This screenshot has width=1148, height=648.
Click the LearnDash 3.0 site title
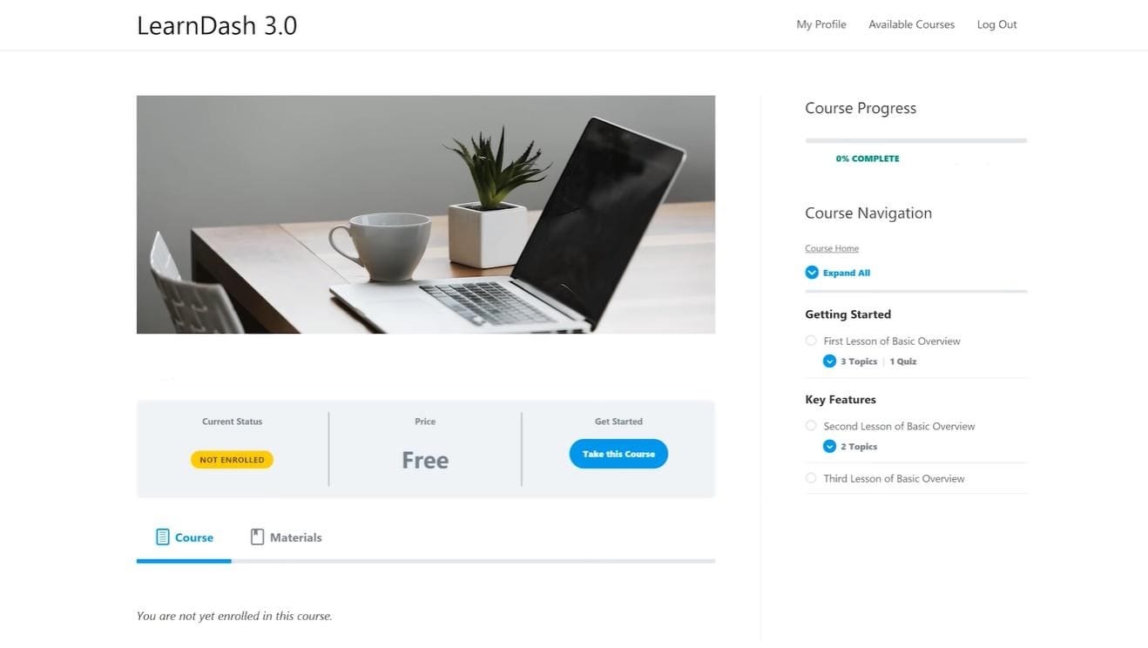[217, 25]
